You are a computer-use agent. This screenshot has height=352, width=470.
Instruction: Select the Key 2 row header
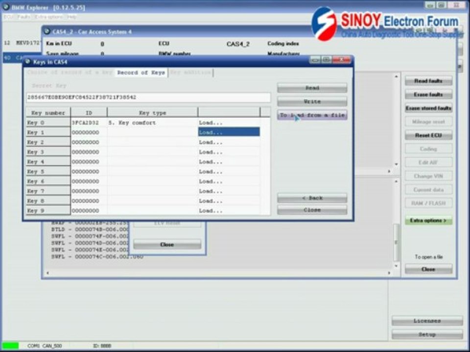(x=48, y=142)
